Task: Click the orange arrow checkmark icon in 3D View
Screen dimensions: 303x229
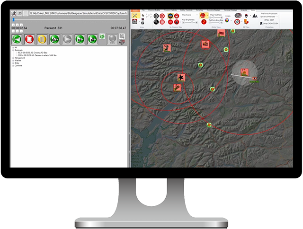Action: pyautogui.click(x=246, y=22)
